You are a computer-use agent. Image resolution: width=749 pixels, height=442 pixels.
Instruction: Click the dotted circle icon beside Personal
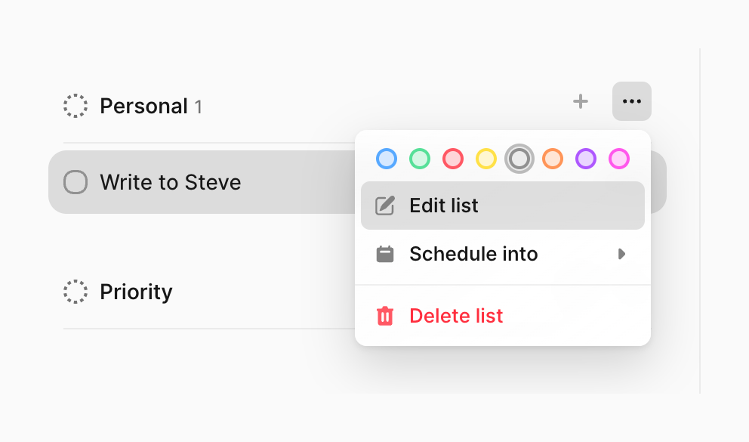[76, 106]
